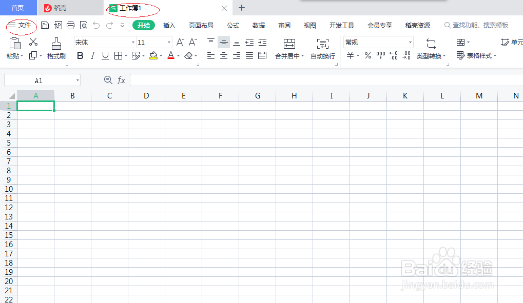Toggle center horizontal alignment
This screenshot has width=523, height=303.
click(223, 56)
